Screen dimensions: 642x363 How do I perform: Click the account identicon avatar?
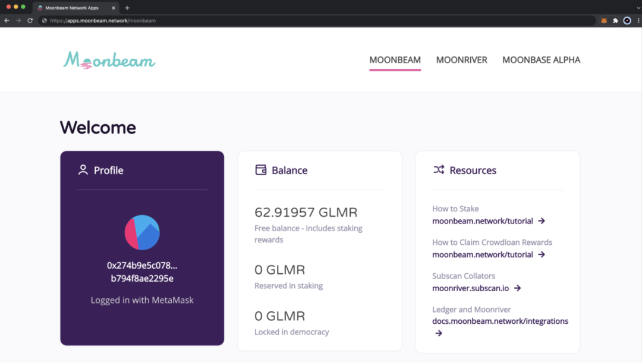pos(142,232)
